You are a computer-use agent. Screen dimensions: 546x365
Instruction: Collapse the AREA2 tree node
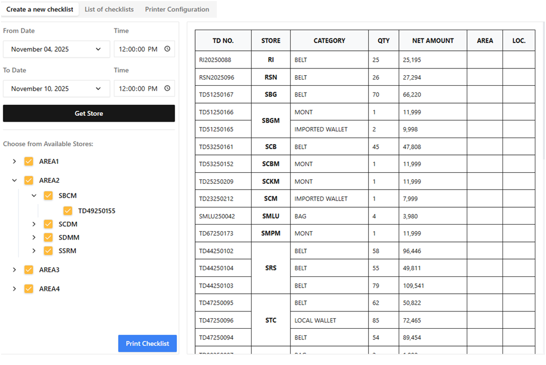point(15,181)
